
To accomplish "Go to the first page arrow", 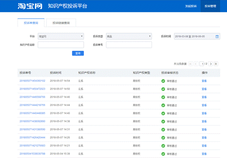I will coord(190,64).
